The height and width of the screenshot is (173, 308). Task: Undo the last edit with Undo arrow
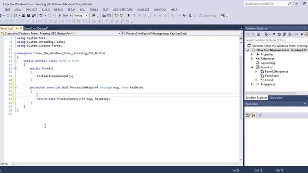40,15
